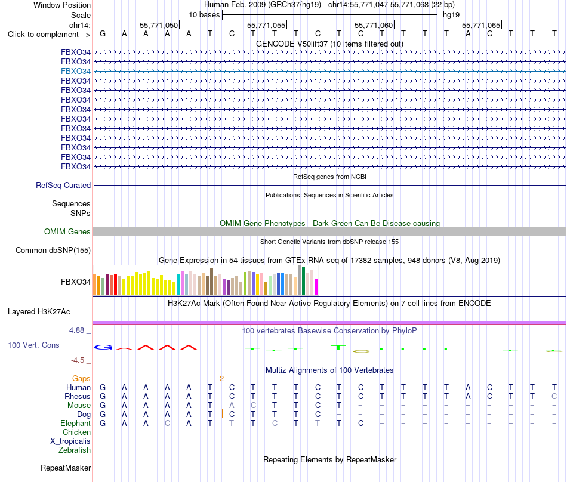Image resolution: width=567 pixels, height=482 pixels.
Task: Open the 'Repeating Elements by RepeatMasker' track title
Action: pyautogui.click(x=329, y=459)
